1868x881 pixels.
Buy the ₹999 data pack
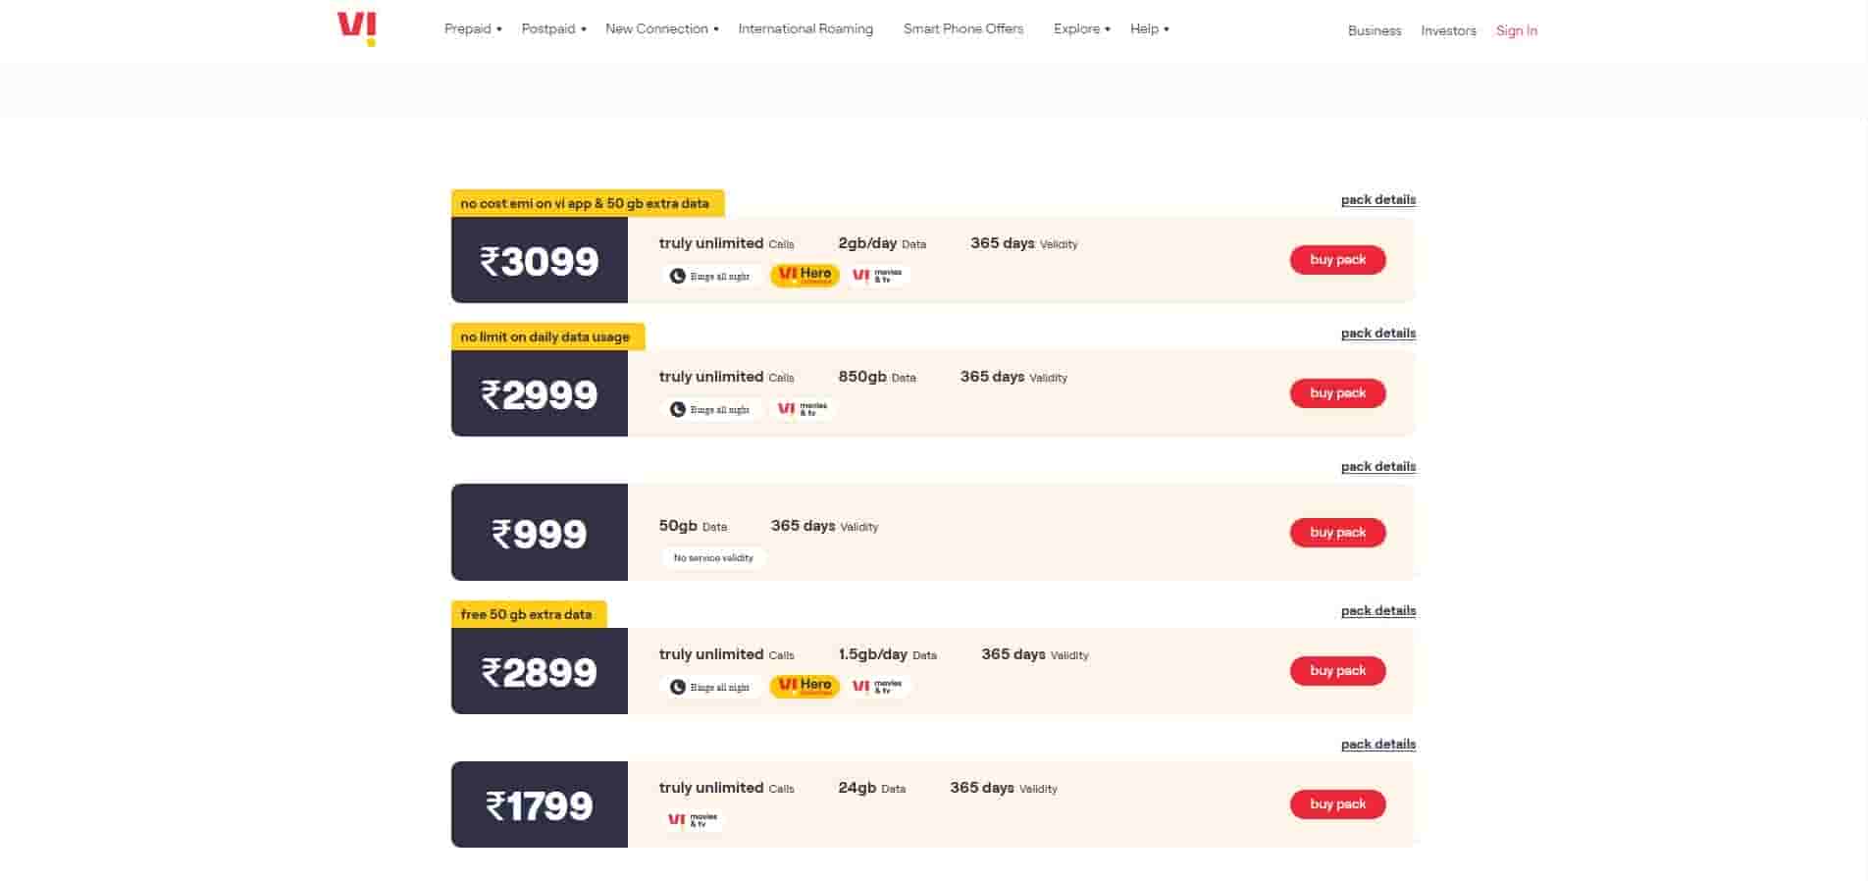click(x=1337, y=533)
